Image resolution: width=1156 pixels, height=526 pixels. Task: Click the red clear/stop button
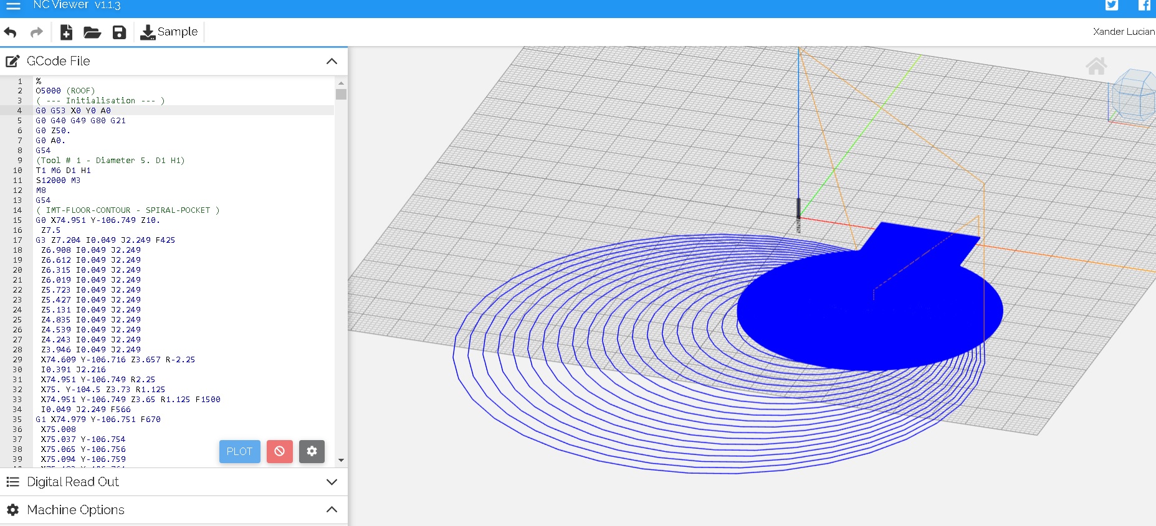[279, 451]
